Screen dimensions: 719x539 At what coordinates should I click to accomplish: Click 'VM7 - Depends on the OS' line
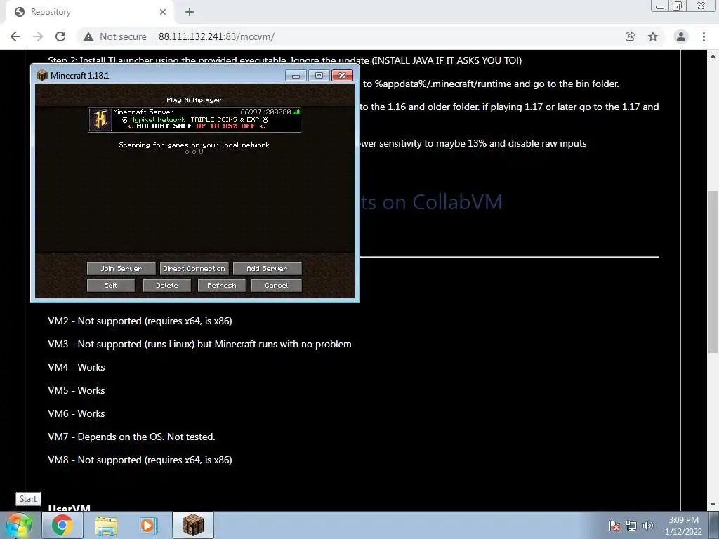click(x=131, y=437)
